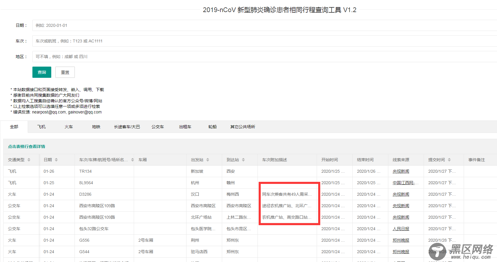Switch to the 出租车 tab

(x=185, y=127)
